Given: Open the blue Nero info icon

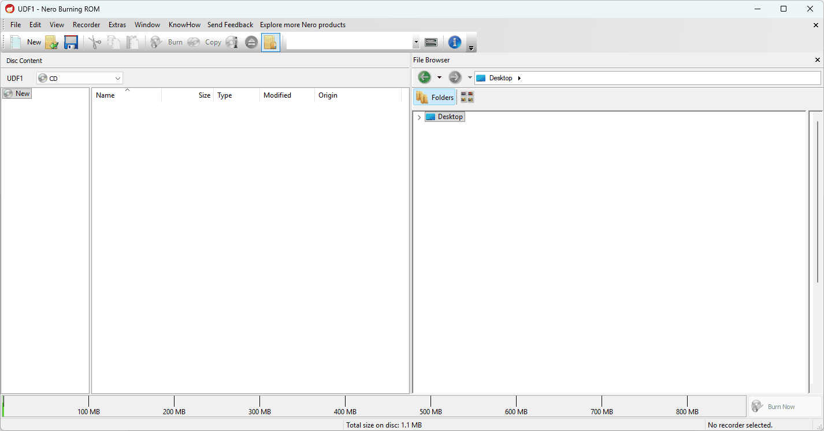Looking at the screenshot, I should click(x=455, y=42).
